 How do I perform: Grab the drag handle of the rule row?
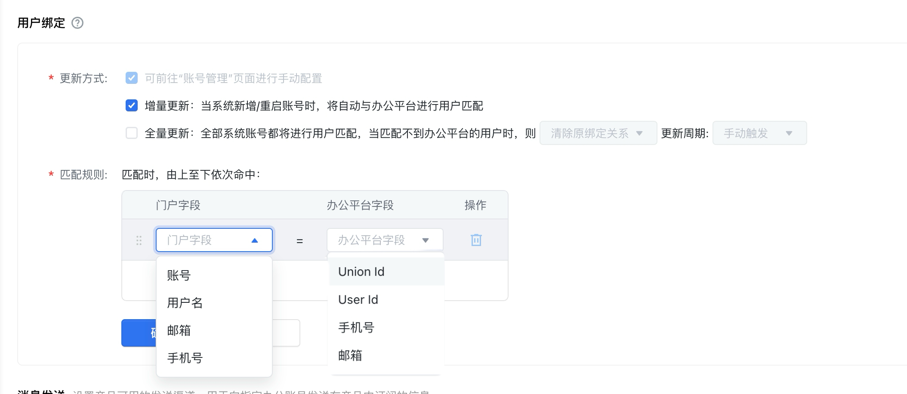139,240
